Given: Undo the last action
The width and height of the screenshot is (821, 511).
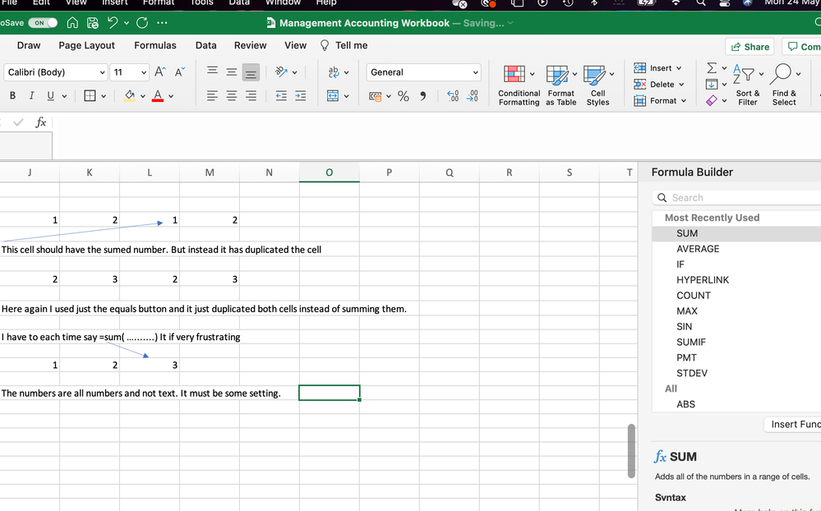Looking at the screenshot, I should [113, 22].
